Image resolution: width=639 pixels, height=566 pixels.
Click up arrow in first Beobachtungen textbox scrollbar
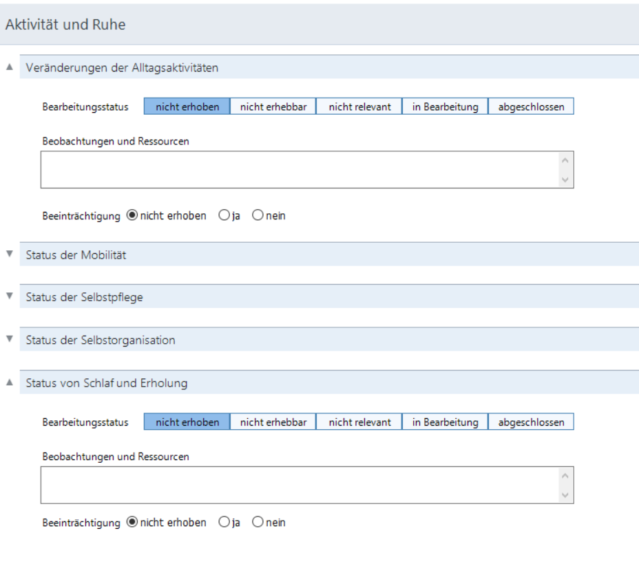tap(565, 160)
